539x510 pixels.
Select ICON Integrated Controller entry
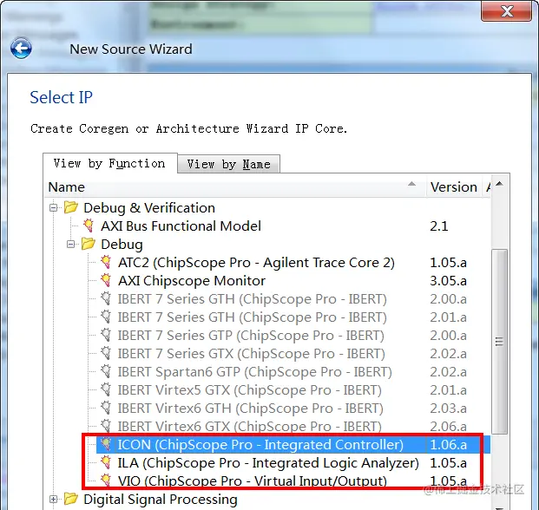(260, 444)
